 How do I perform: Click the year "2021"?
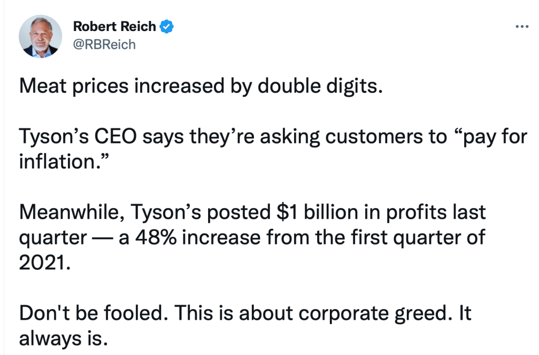click(44, 261)
